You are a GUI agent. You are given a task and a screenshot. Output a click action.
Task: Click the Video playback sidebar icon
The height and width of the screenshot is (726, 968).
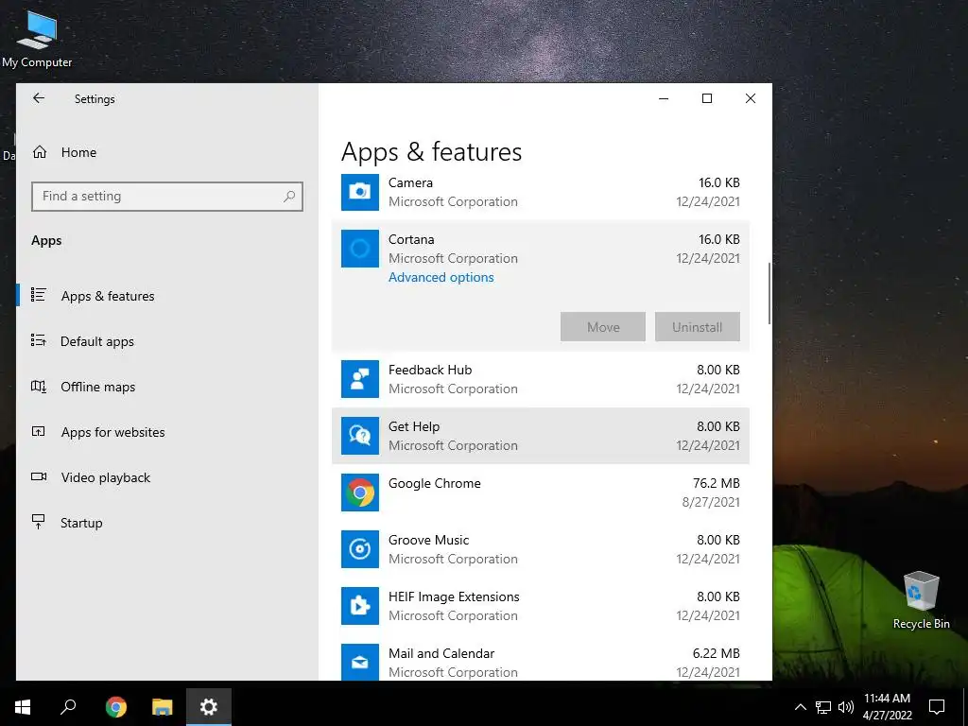pos(38,476)
